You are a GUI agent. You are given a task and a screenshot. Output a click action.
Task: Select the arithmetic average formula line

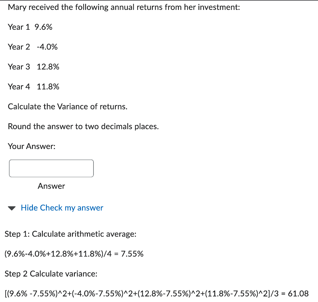point(74,254)
